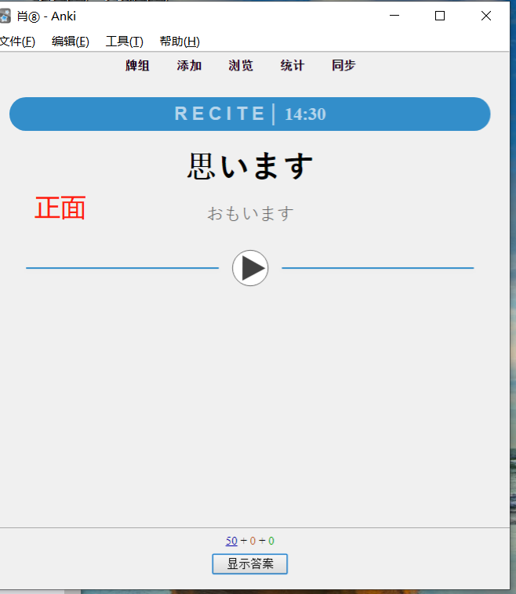Image resolution: width=516 pixels, height=594 pixels.
Task: Click the orange 0 learning count
Action: click(253, 541)
